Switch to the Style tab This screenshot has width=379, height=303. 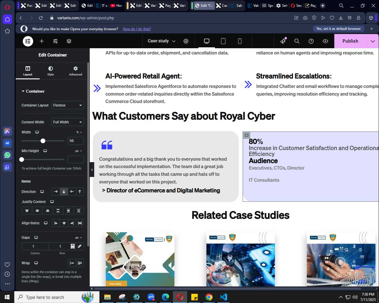click(51, 71)
